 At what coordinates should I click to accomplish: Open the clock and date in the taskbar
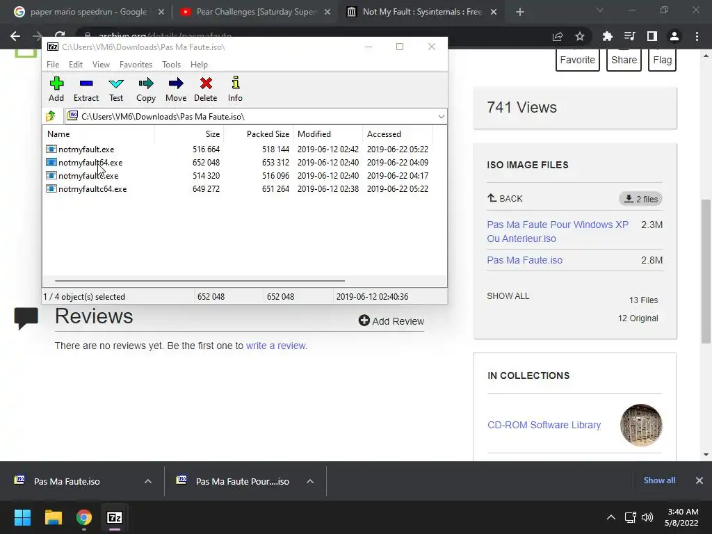682,517
